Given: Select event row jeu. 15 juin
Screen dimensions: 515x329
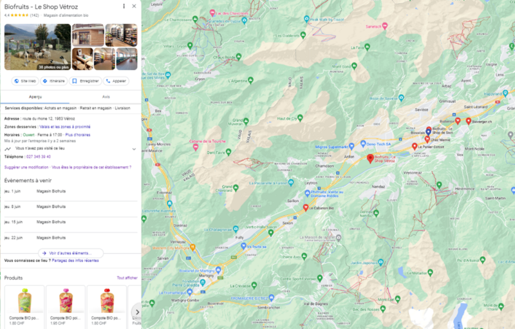Looking at the screenshot, I should coord(71,222).
